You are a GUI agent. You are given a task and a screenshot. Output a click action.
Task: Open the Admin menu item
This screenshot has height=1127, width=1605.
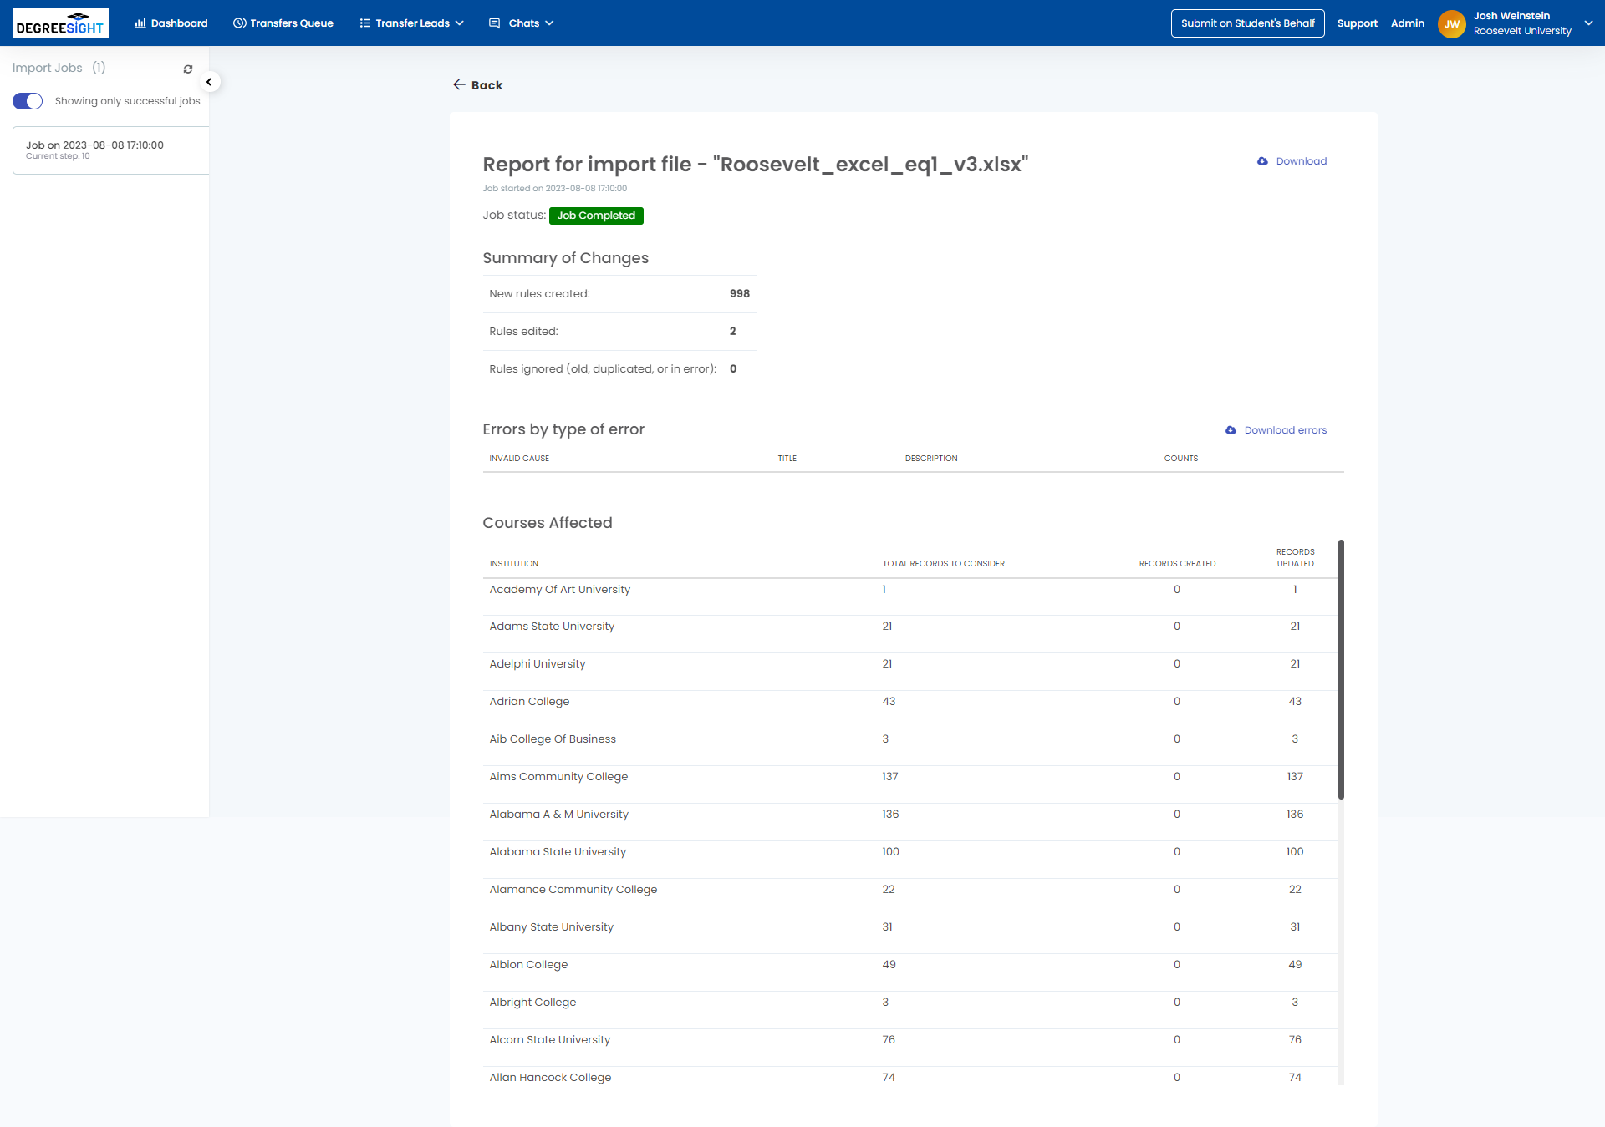coord(1408,23)
